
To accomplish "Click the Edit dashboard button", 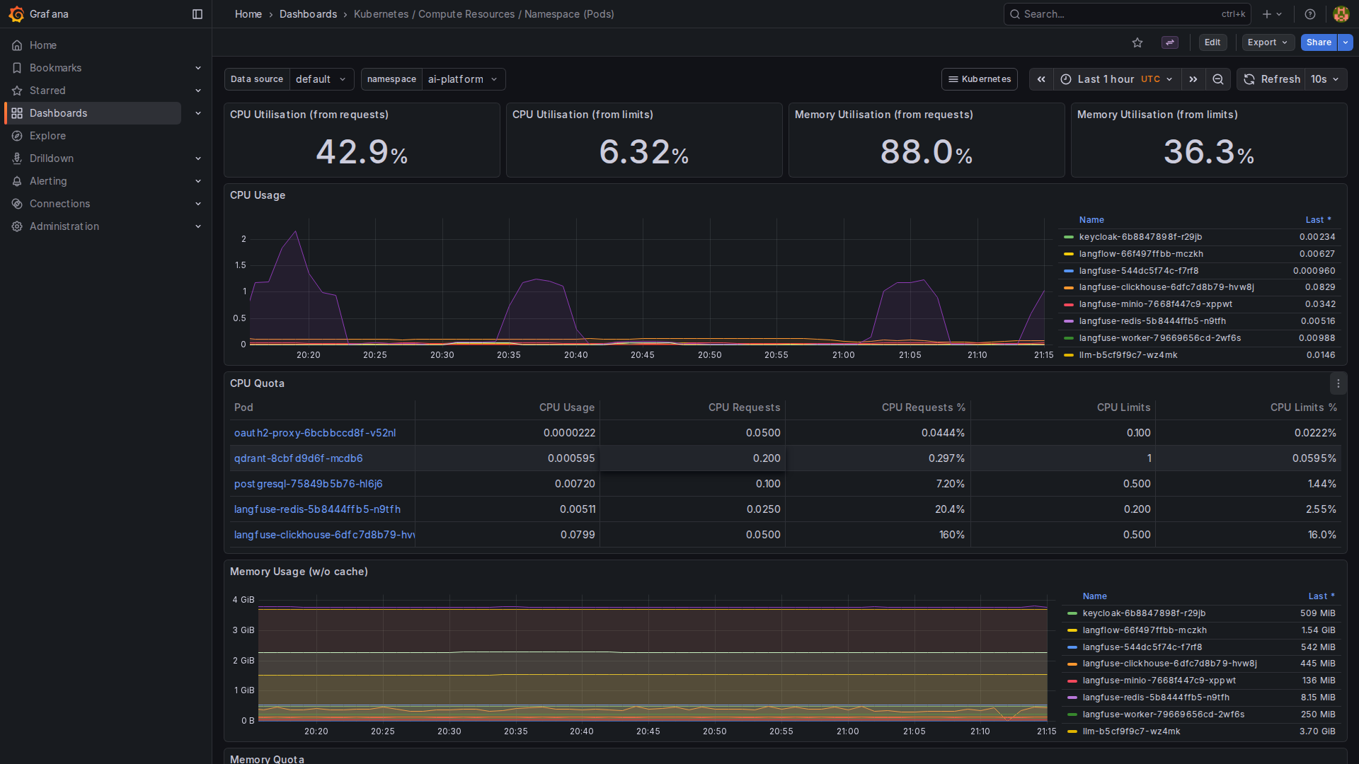I will 1212,42.
